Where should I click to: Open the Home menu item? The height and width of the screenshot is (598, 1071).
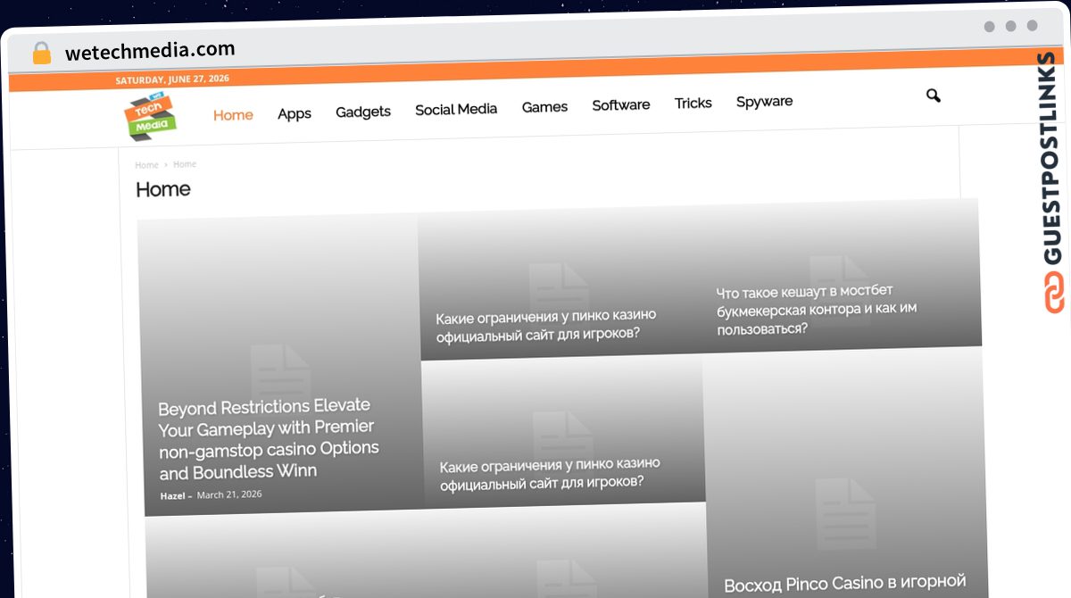tap(233, 115)
